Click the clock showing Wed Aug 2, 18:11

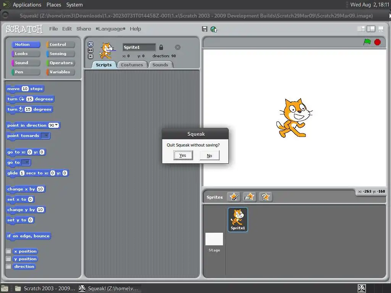tap(370, 5)
